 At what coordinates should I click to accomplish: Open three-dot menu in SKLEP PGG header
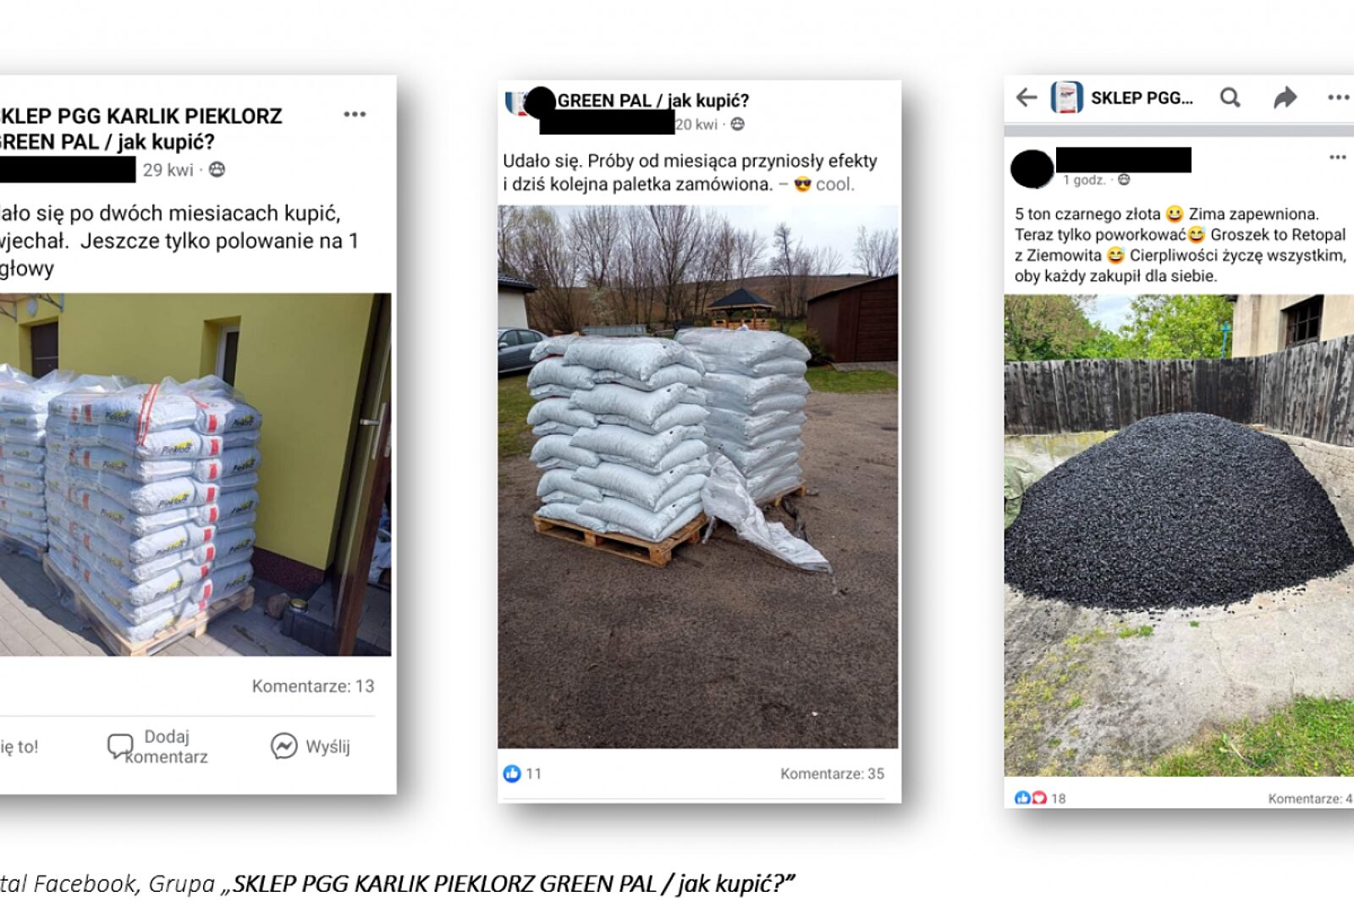pos(1339,97)
